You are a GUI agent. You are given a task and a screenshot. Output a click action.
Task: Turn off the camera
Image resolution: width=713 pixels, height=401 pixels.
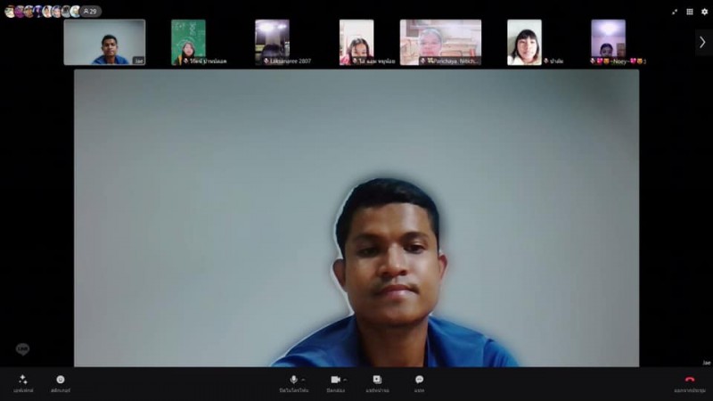click(x=335, y=380)
